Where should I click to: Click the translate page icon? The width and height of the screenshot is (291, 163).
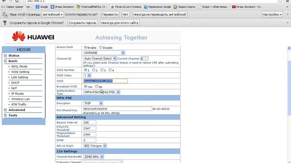pyautogui.click(x=5, y=14)
